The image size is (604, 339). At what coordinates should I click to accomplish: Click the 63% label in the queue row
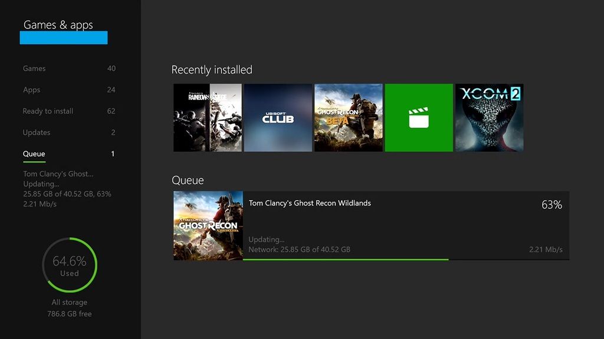click(x=552, y=205)
